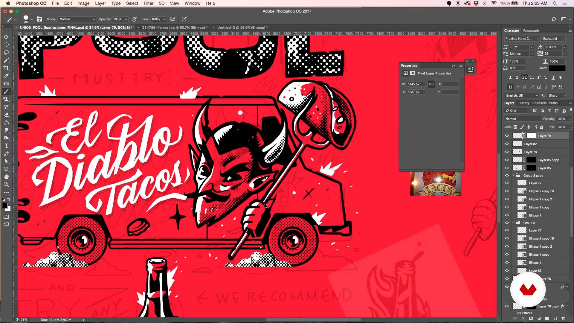
Task: Toggle All Caps text style button
Action: [x=524, y=77]
